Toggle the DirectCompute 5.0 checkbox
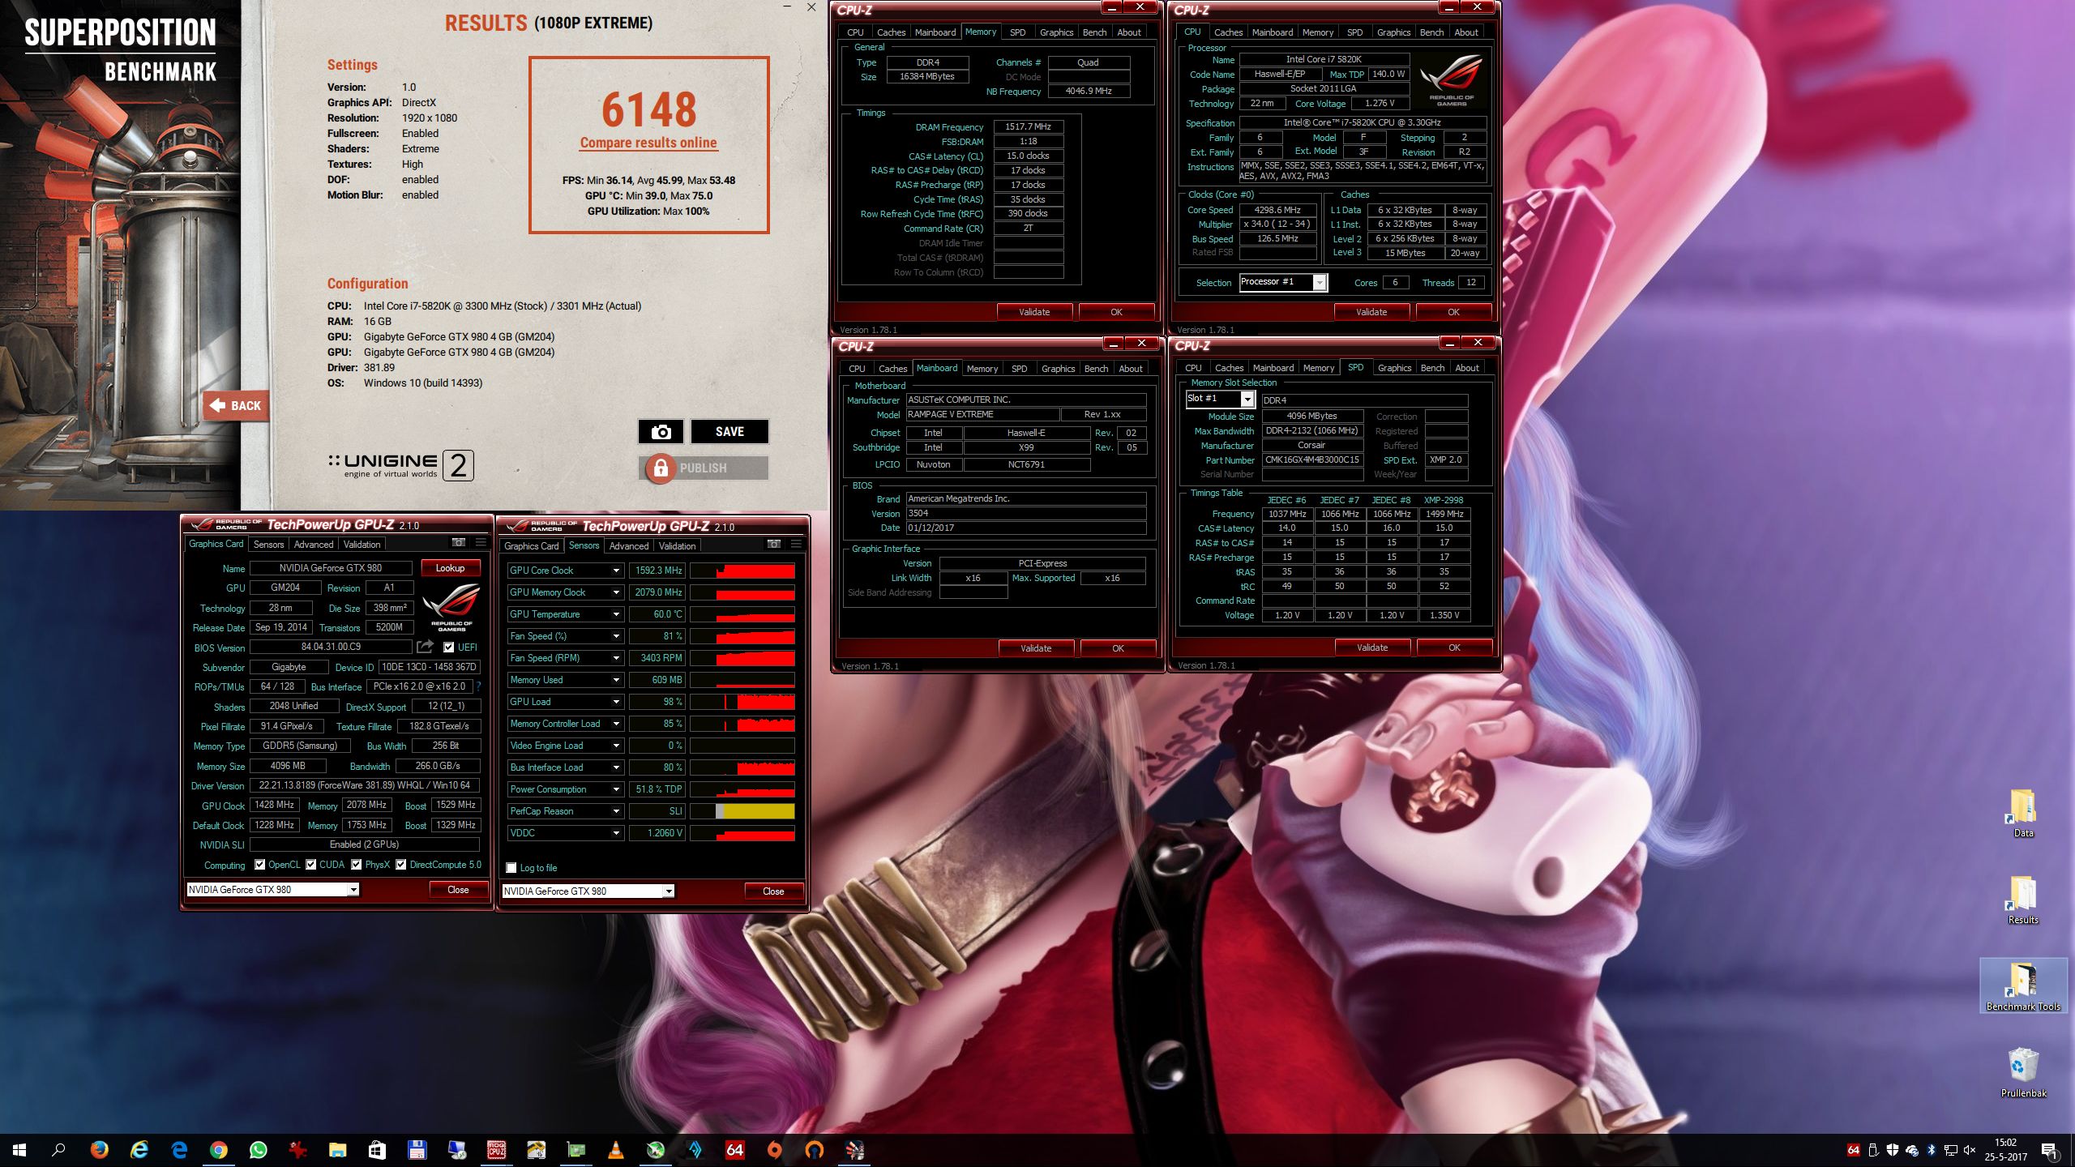The image size is (2075, 1167). 400,865
